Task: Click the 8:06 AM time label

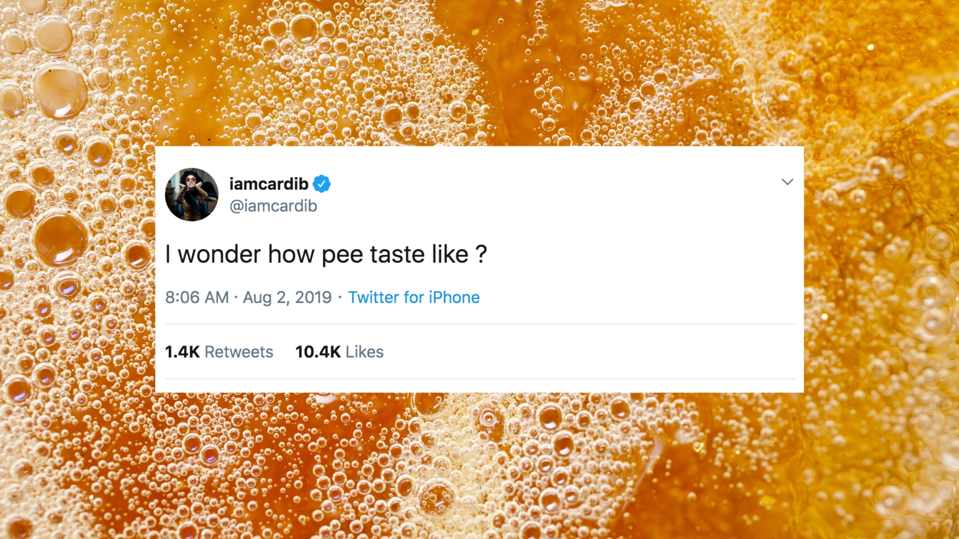Action: 197,297
